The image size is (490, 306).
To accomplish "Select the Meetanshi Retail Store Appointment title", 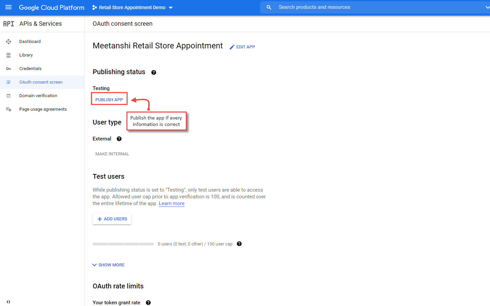I will 158,46.
